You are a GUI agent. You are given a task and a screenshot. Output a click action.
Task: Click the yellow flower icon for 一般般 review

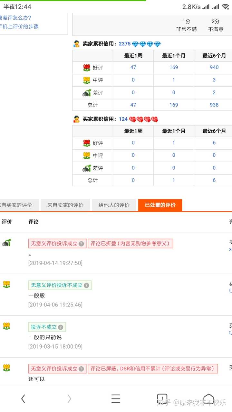6,284
